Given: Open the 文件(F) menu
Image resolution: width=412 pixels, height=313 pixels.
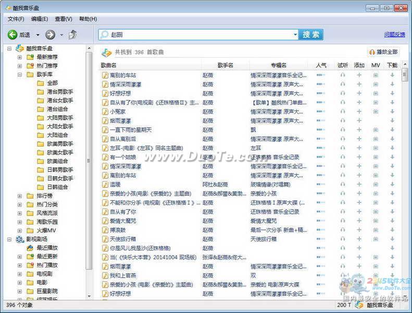Looking at the screenshot, I should [x=16, y=19].
